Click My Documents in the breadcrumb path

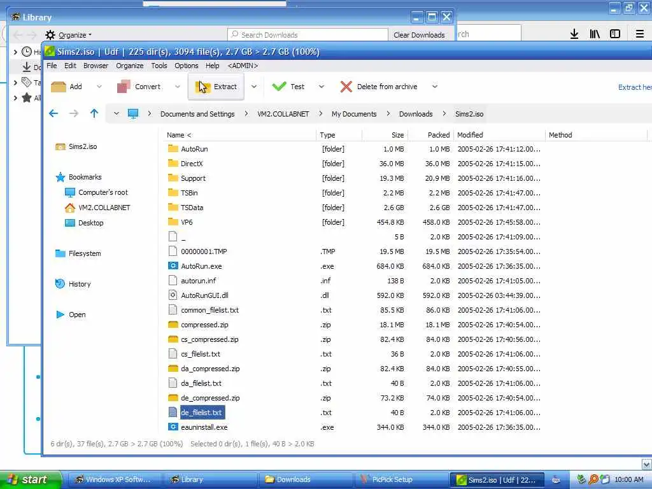[x=354, y=114]
